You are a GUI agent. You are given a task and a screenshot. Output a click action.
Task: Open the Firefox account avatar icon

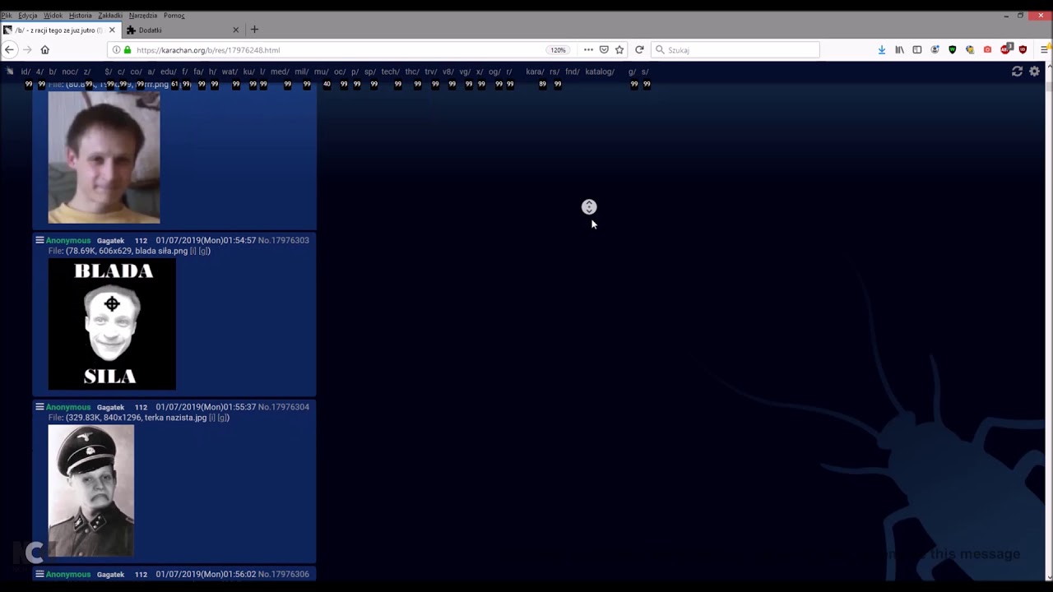point(935,50)
